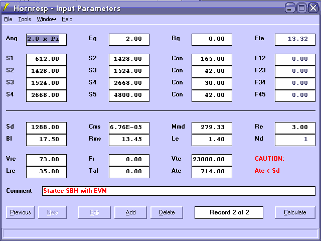Click the F23 field
Viewport: 321px width, 241px height.
[295, 72]
